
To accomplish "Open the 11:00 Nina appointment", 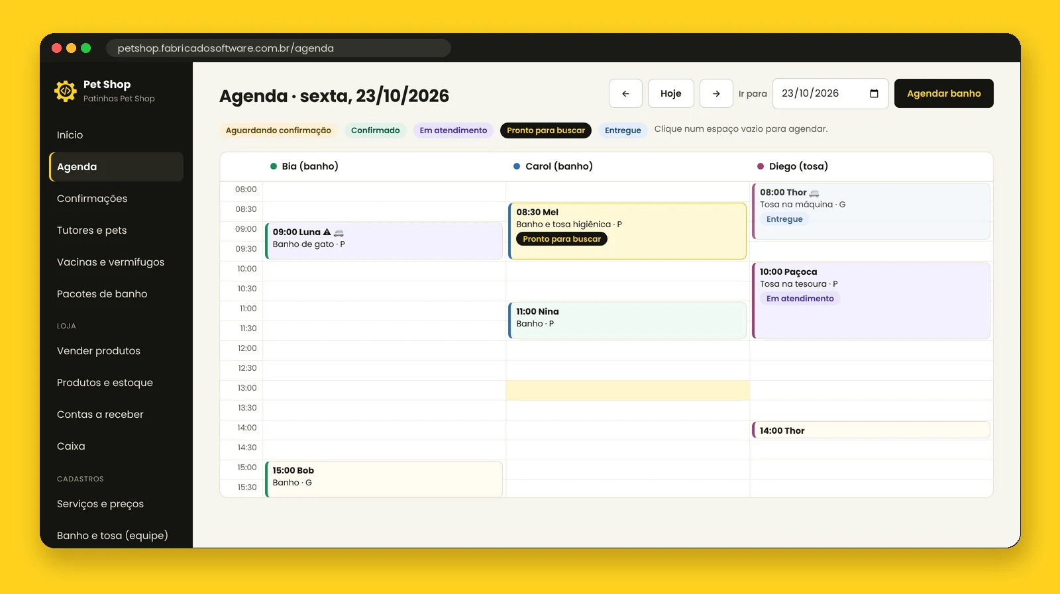I will tap(627, 321).
